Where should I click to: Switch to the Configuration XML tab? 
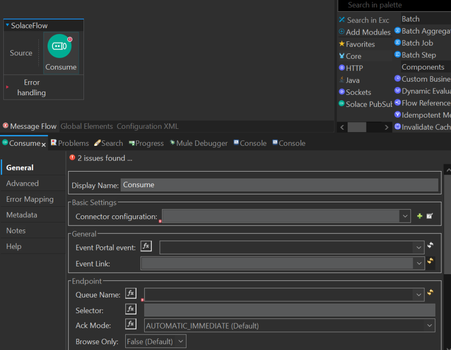(x=148, y=126)
